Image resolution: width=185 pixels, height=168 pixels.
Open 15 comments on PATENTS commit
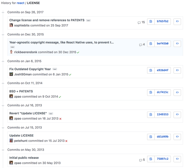pos(141,22)
